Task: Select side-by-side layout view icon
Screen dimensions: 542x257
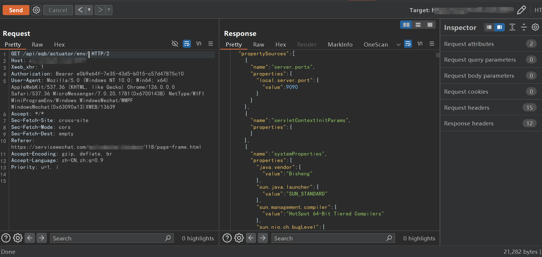Action: click(x=406, y=25)
